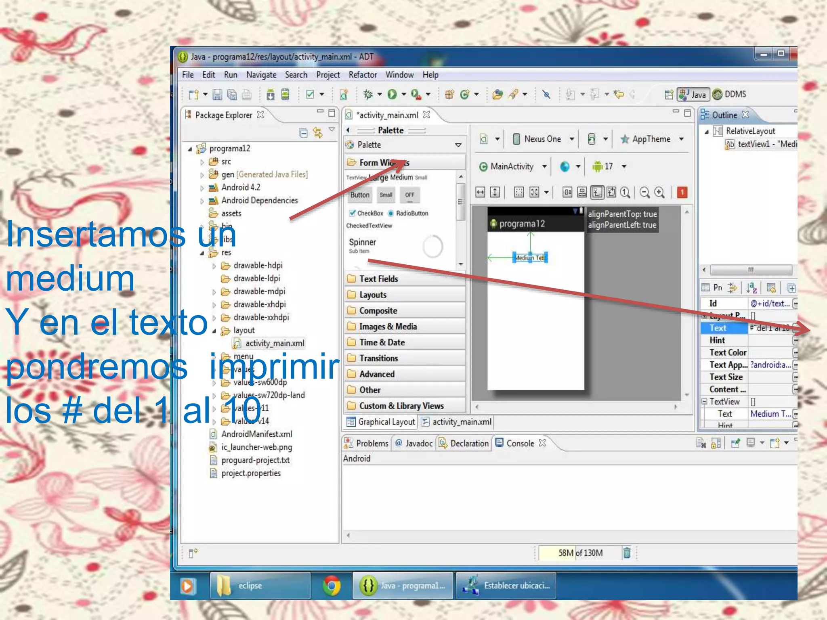The width and height of the screenshot is (827, 620).
Task: Click the red lint warnings badge
Action: [682, 193]
